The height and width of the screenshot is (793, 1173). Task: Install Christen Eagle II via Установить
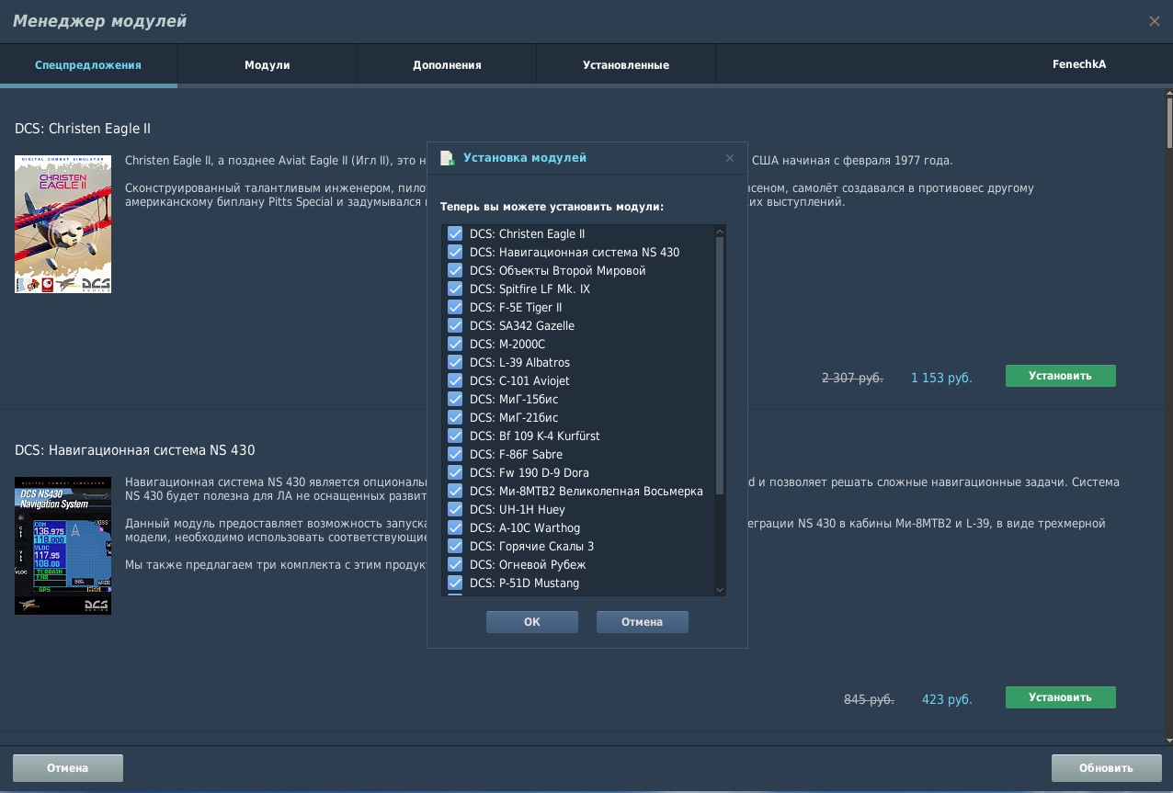[x=1061, y=376]
